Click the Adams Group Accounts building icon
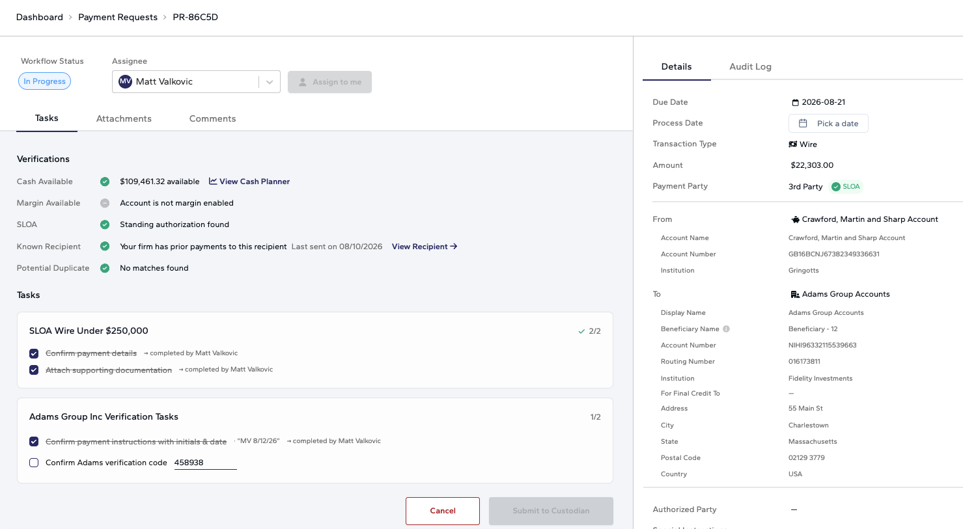963x529 pixels. point(795,295)
